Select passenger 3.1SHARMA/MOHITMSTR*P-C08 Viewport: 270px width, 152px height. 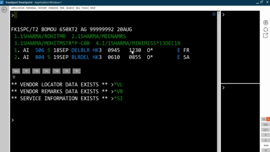51,43
